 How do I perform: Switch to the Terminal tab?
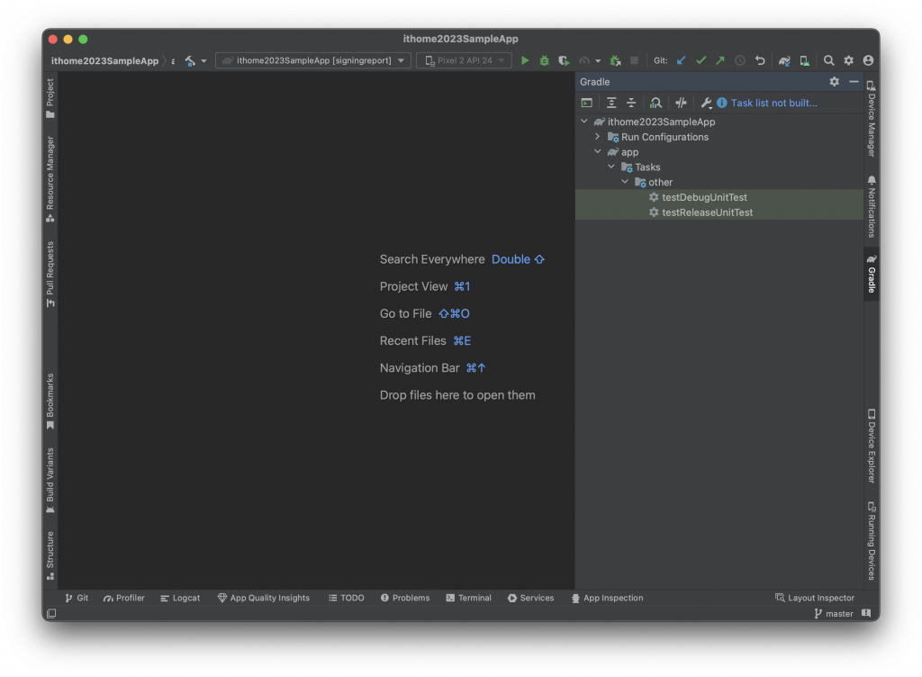coord(468,598)
